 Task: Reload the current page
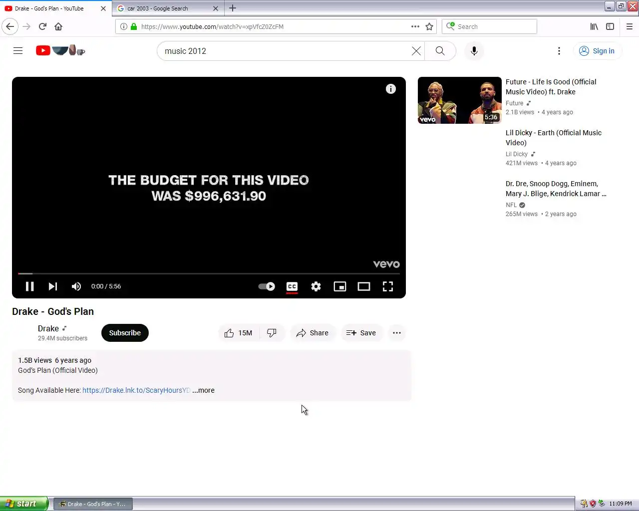tap(43, 26)
